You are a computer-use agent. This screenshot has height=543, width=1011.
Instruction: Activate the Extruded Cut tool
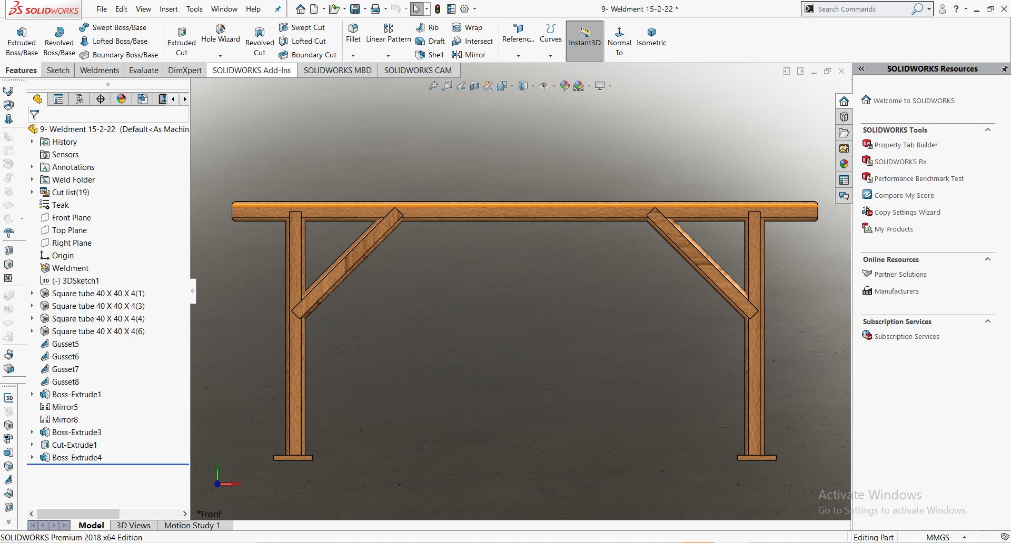point(182,42)
